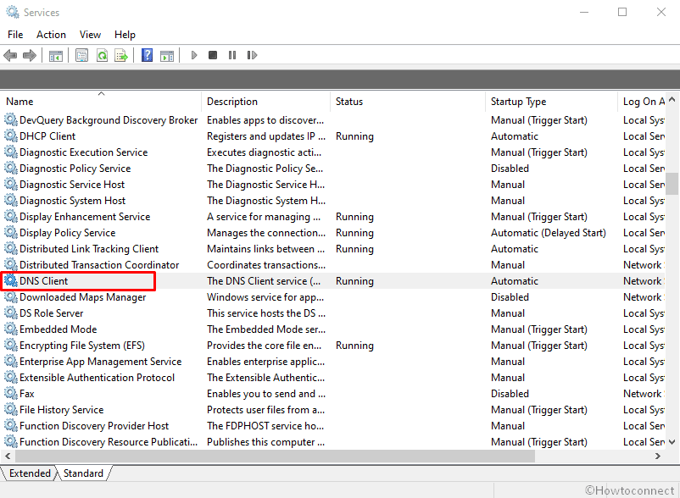680x498 pixels.
Task: Click the Forward arrow in toolbar
Action: (30, 56)
